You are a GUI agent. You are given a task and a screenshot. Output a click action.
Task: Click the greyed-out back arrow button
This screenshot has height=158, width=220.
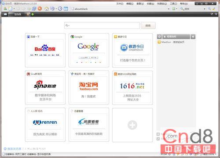(18, 9)
